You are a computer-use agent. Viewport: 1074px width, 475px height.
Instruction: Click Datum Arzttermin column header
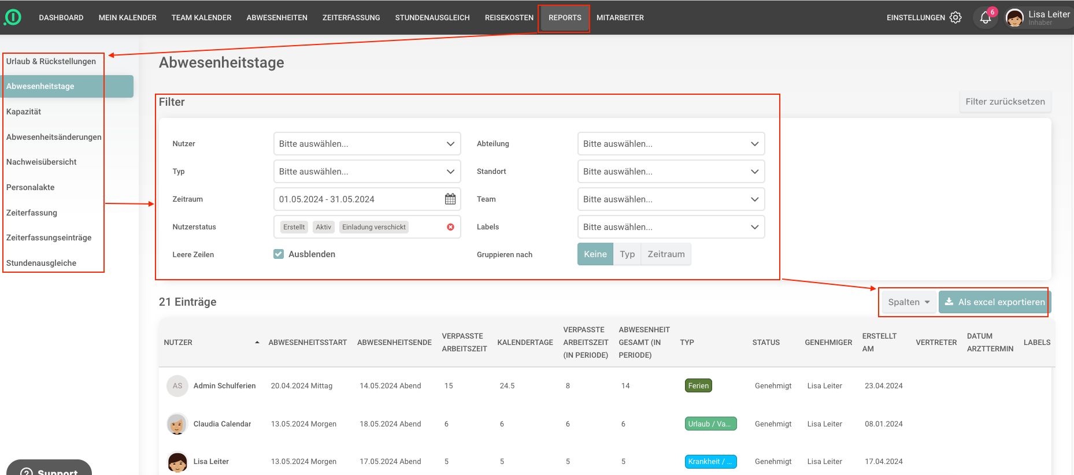pyautogui.click(x=990, y=343)
